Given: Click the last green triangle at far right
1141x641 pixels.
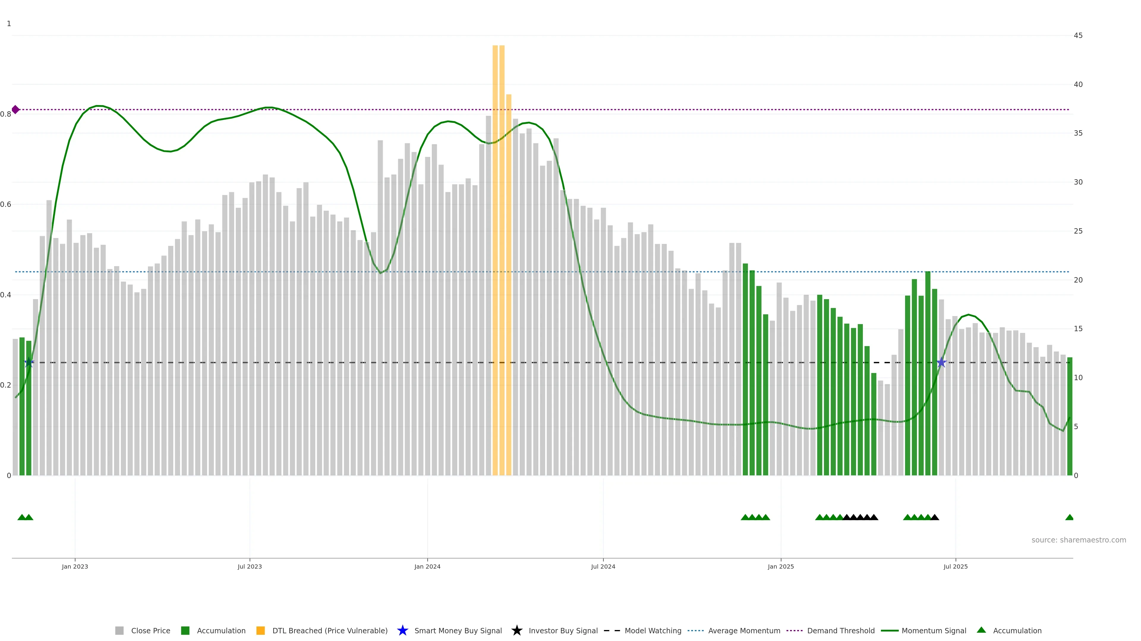Looking at the screenshot, I should [x=1069, y=517].
